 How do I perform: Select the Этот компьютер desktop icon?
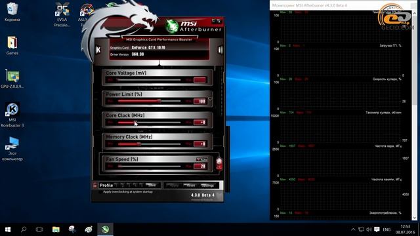tap(12, 149)
